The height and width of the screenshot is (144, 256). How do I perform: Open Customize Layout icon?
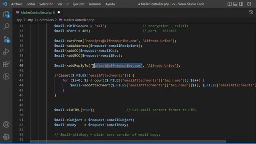(x=249, y=4)
